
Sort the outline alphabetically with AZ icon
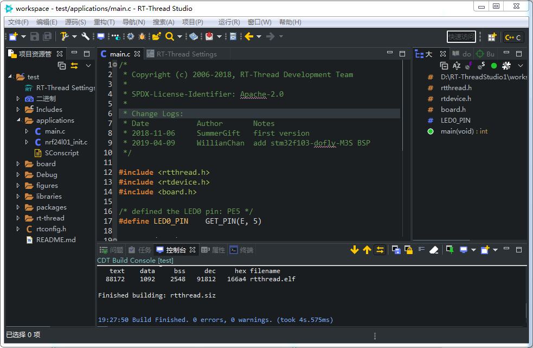pos(457,65)
